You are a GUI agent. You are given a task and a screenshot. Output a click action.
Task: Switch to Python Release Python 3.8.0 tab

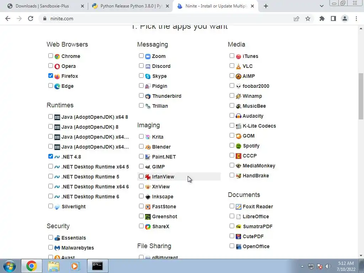131,6
